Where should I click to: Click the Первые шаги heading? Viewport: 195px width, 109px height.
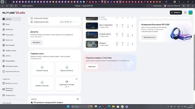click(x=37, y=54)
